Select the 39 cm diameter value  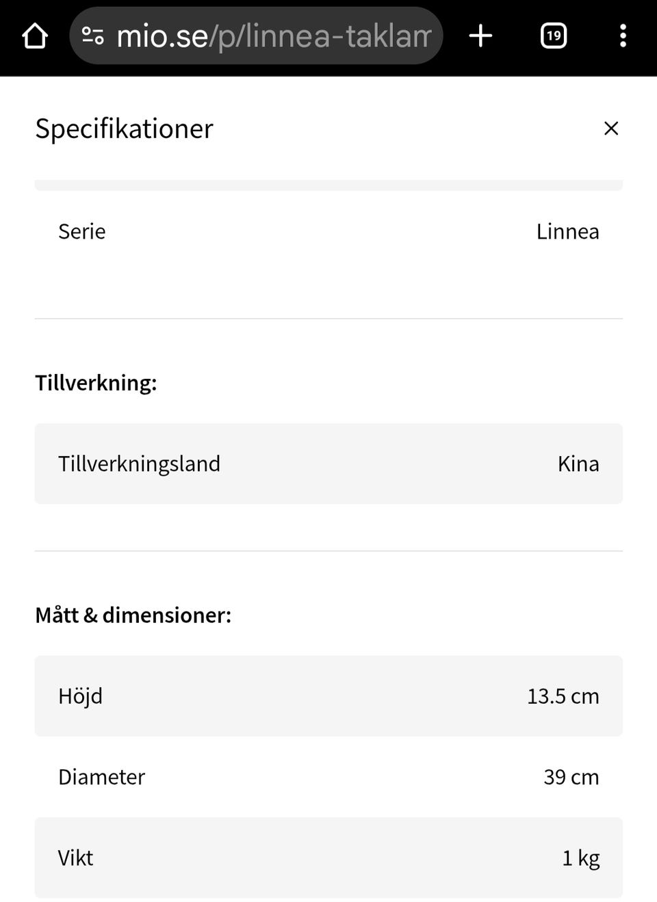coord(571,777)
